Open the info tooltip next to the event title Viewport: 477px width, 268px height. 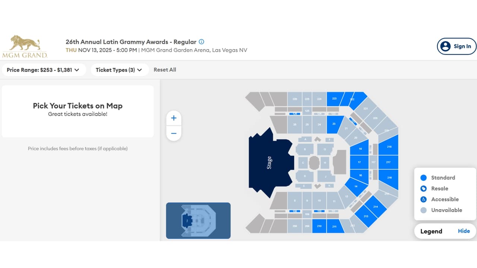click(201, 42)
